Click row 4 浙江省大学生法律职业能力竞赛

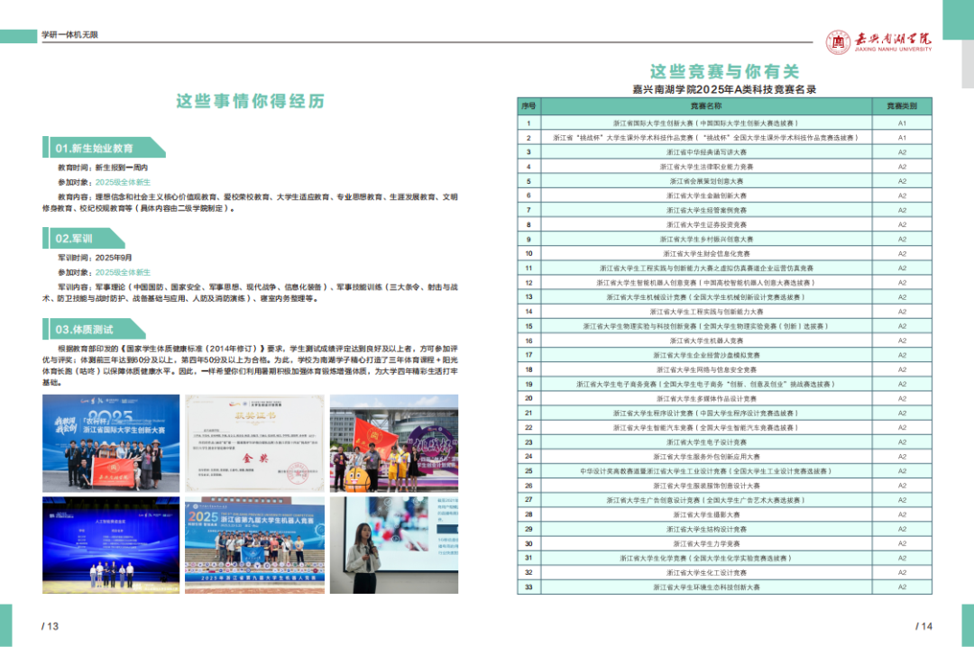(x=724, y=167)
